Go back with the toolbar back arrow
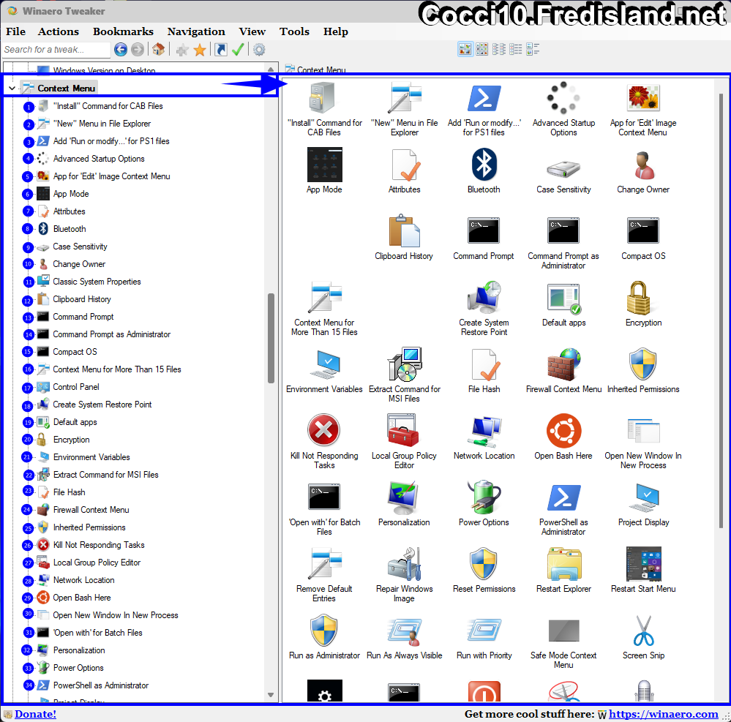Viewport: 731px width, 722px height. click(121, 50)
